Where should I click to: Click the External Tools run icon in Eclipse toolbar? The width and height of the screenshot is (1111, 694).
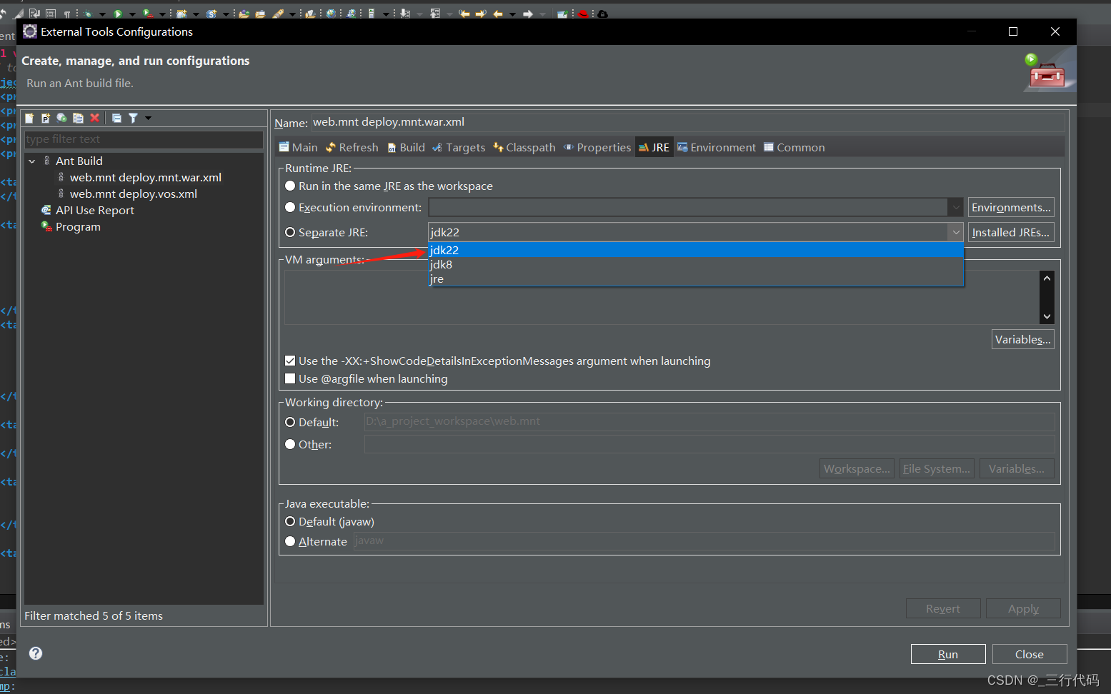pyautogui.click(x=148, y=14)
